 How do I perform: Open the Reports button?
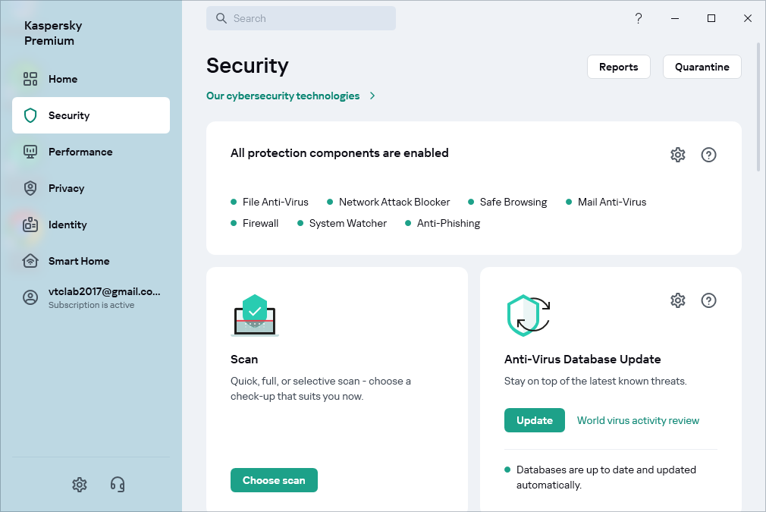click(618, 67)
